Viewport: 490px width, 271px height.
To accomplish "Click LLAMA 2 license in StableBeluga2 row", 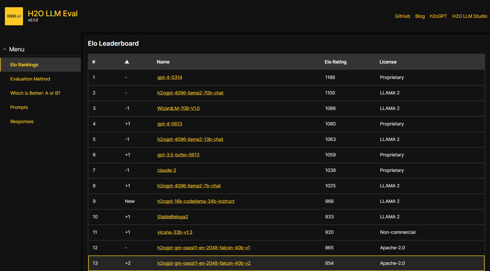I will (390, 217).
